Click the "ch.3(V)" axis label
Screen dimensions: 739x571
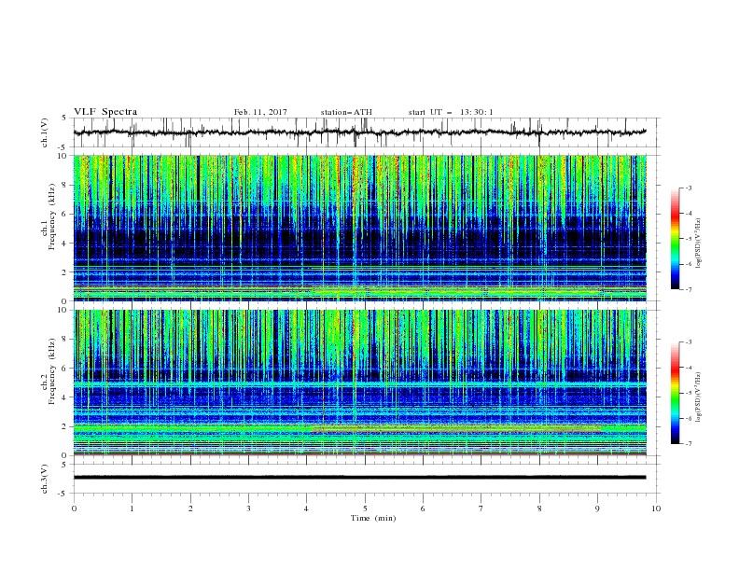[x=45, y=479]
